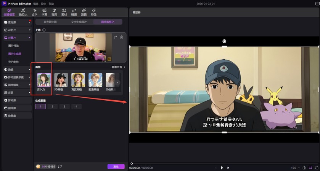The width and height of the screenshot is (320, 171).
Task: Click the playback progress marker
Action: tap(132, 163)
